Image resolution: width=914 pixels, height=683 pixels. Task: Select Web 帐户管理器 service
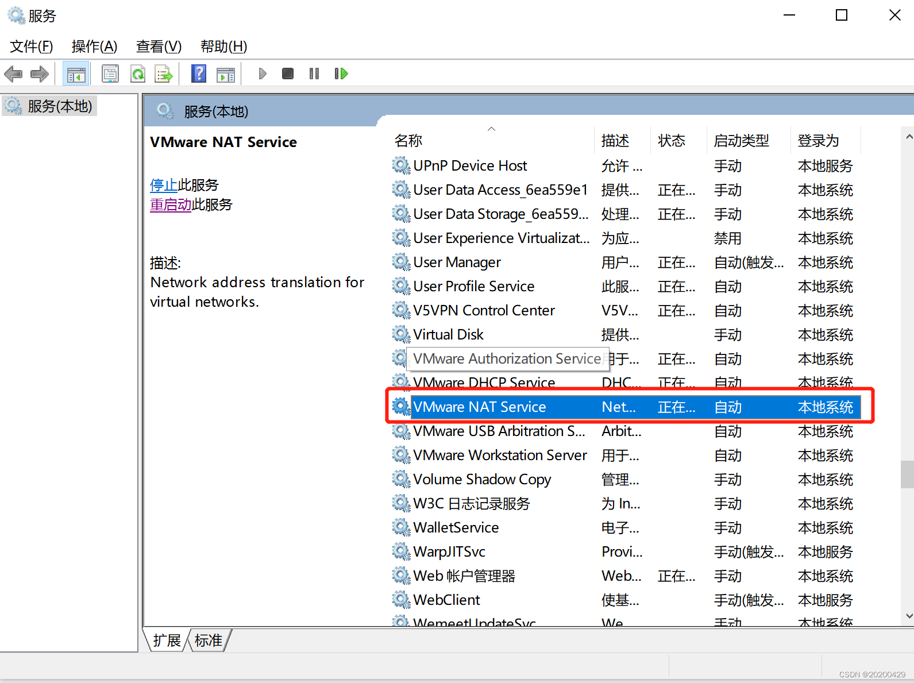click(x=464, y=576)
